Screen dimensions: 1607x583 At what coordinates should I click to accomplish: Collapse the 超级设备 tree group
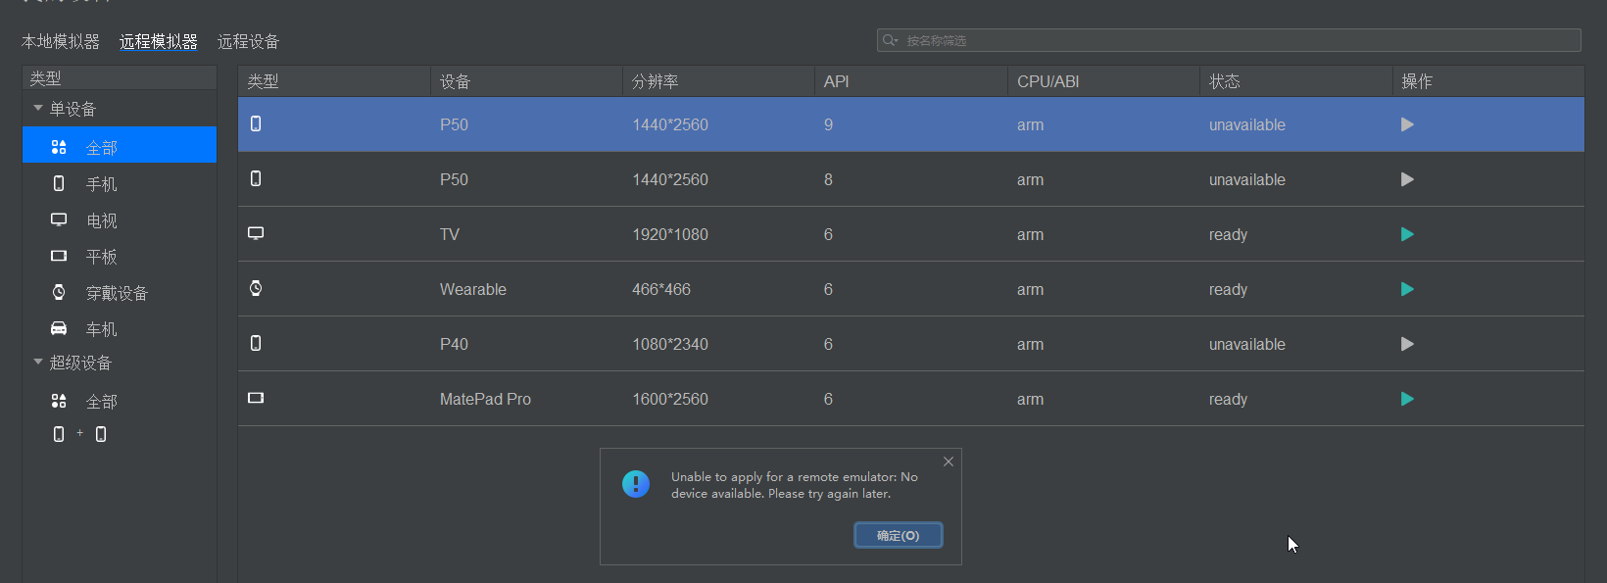click(x=38, y=362)
